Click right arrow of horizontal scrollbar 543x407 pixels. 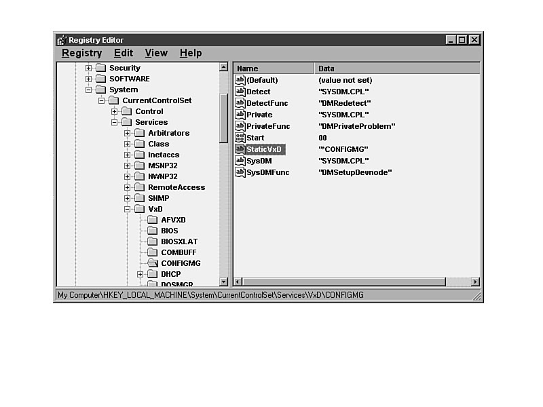coord(475,282)
